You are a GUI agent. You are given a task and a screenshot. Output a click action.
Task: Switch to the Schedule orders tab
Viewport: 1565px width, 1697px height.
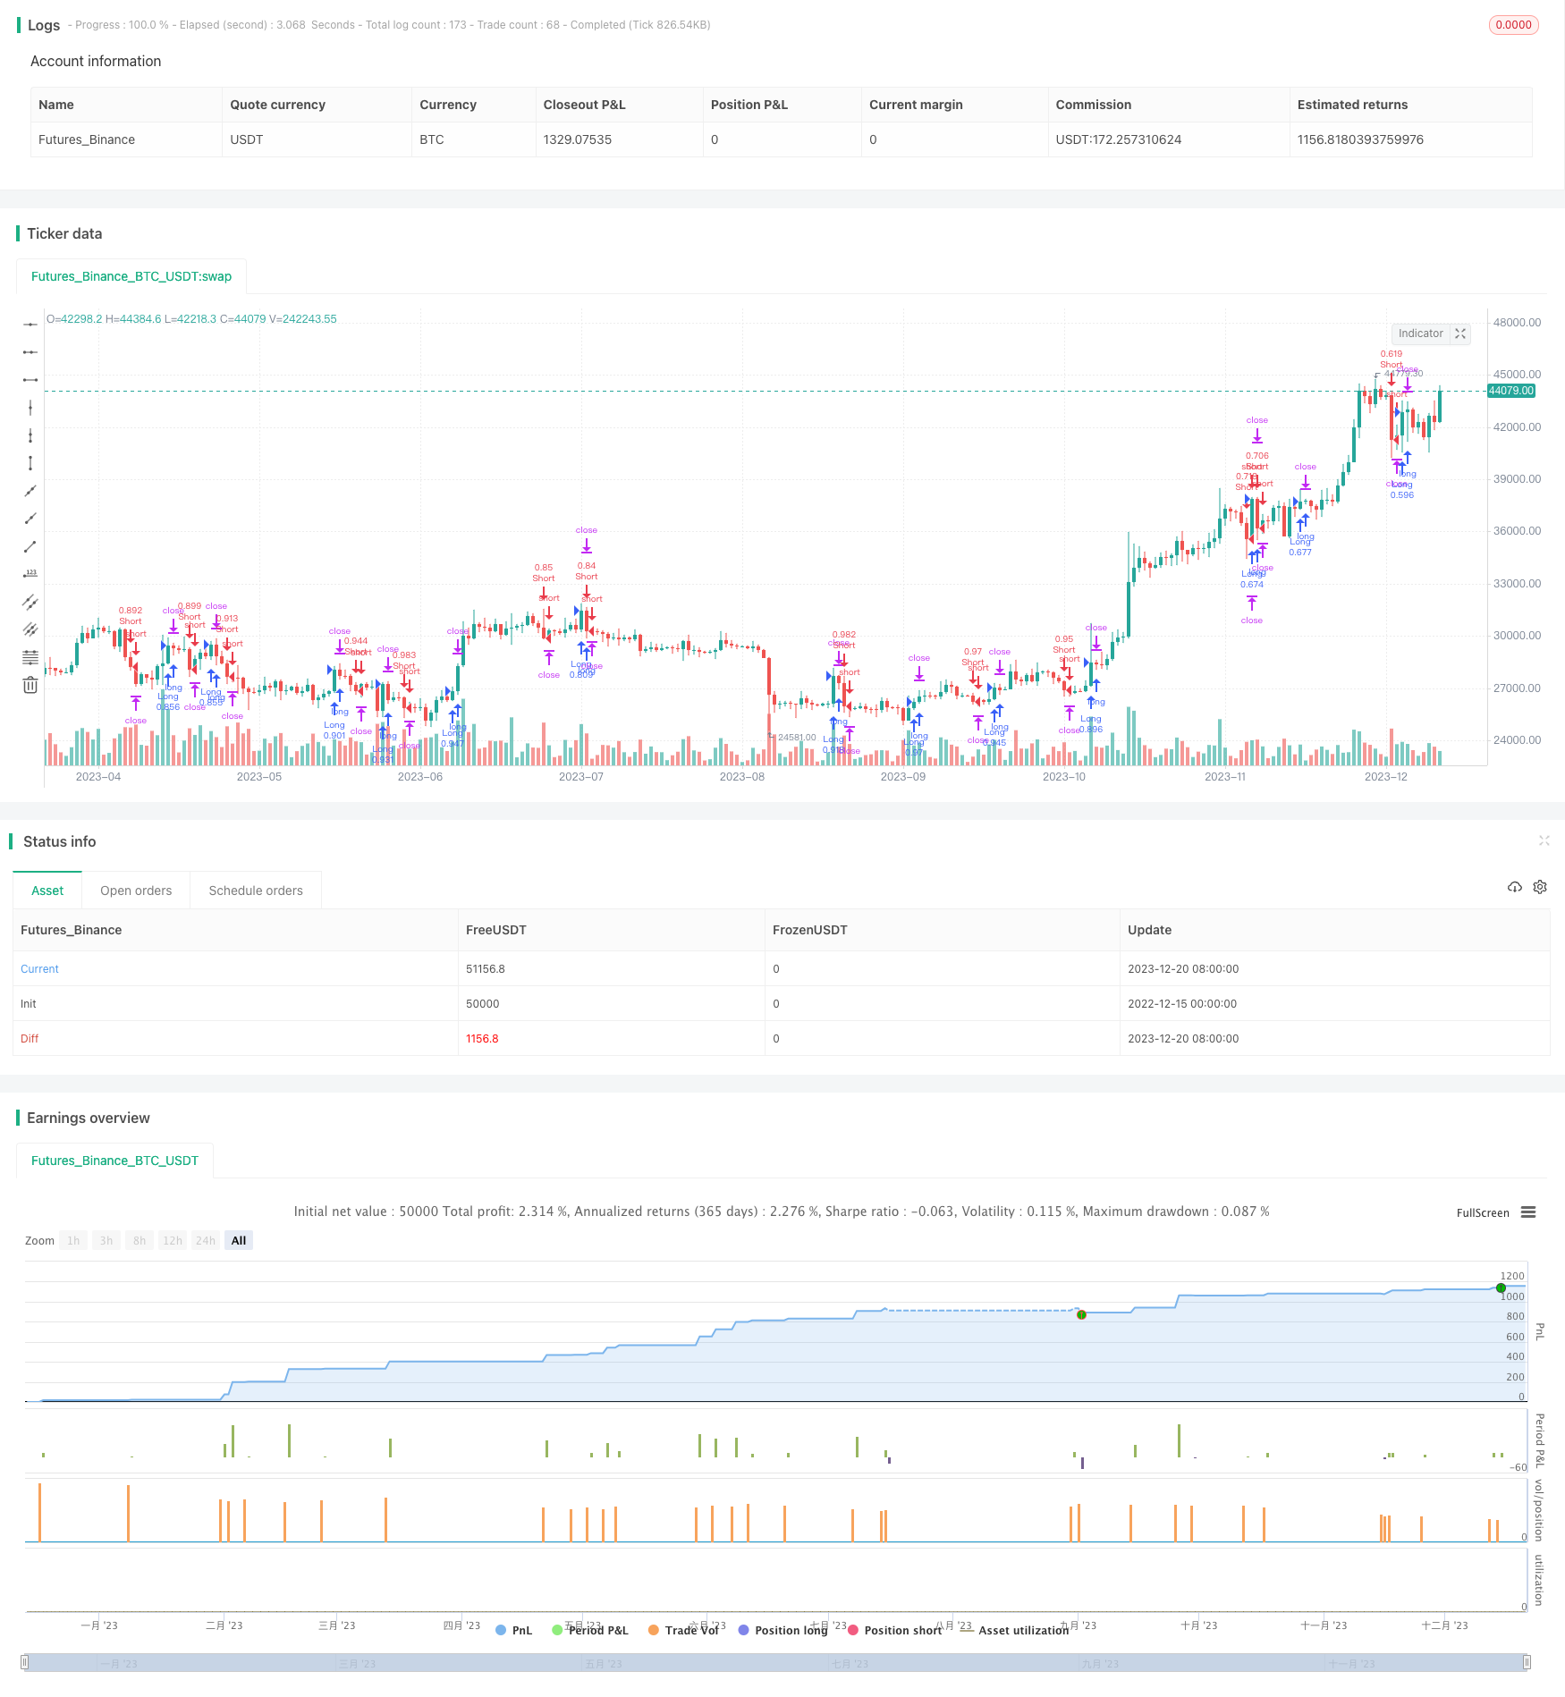coord(256,891)
